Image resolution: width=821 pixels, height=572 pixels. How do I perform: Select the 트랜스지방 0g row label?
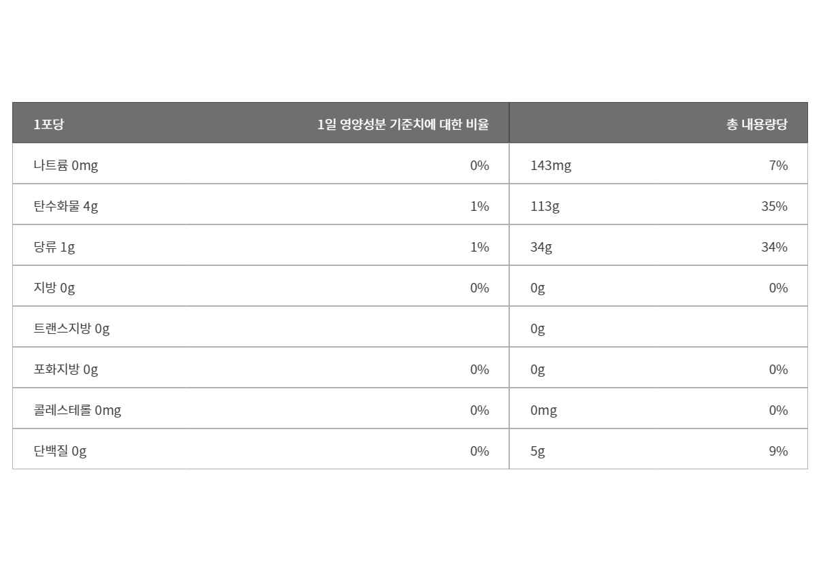pos(71,329)
